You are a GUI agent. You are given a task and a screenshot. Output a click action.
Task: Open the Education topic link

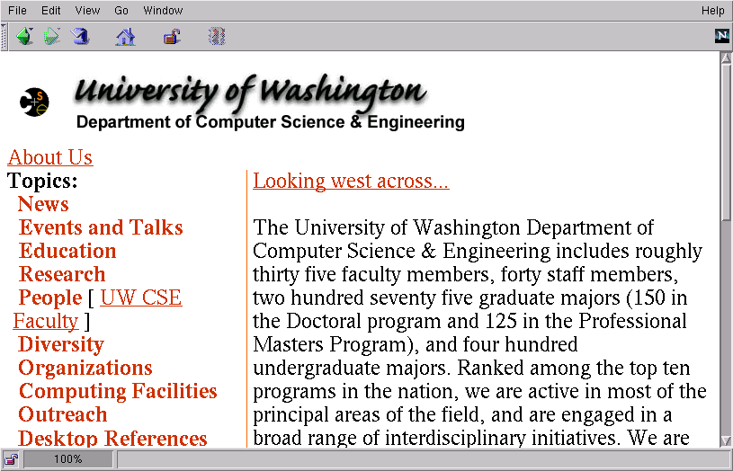click(67, 251)
